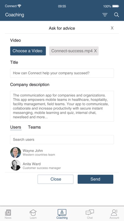Select the Coaching icon in bottom bar
The height and width of the screenshot is (221, 124).
(x=62, y=212)
